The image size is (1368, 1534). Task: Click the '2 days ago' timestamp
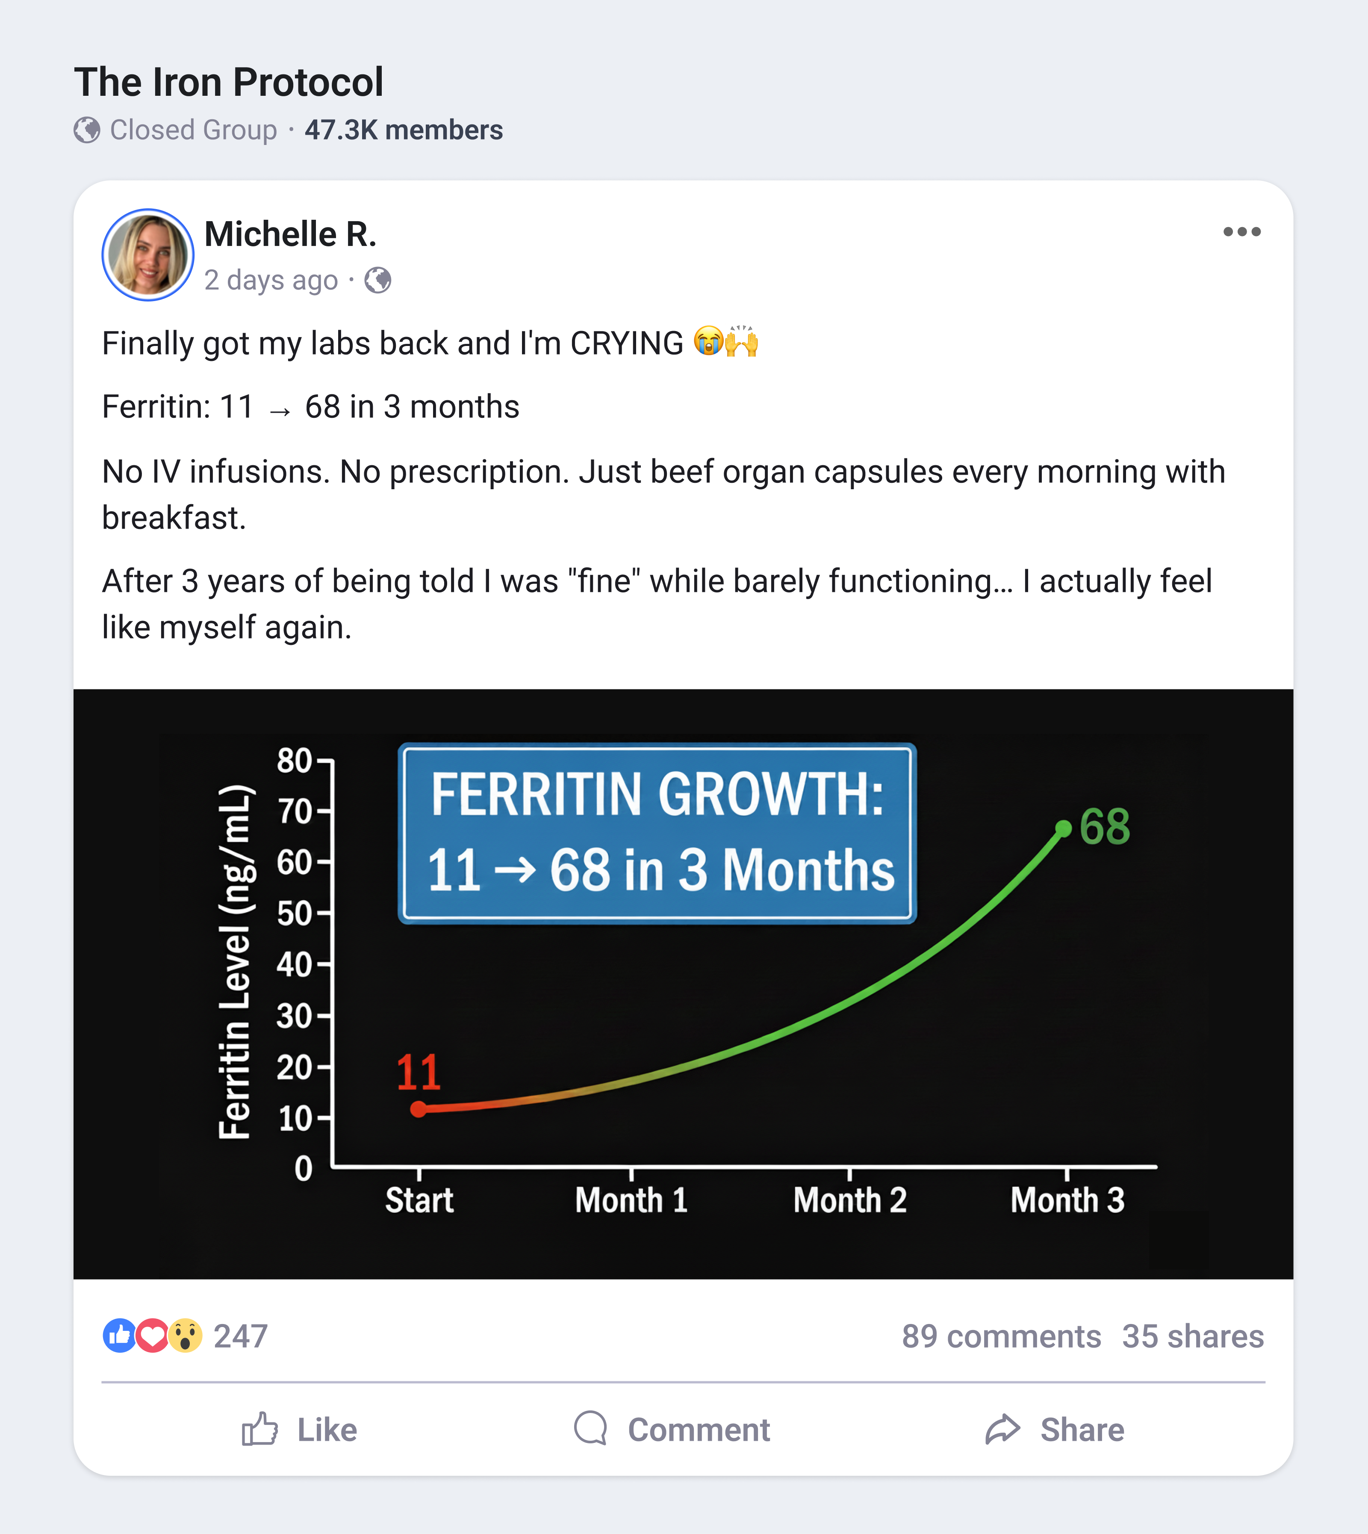[271, 281]
